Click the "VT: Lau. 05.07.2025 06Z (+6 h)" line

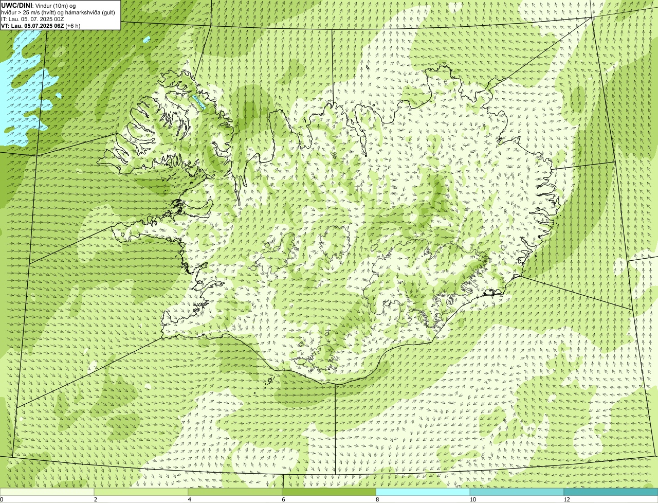(x=41, y=26)
